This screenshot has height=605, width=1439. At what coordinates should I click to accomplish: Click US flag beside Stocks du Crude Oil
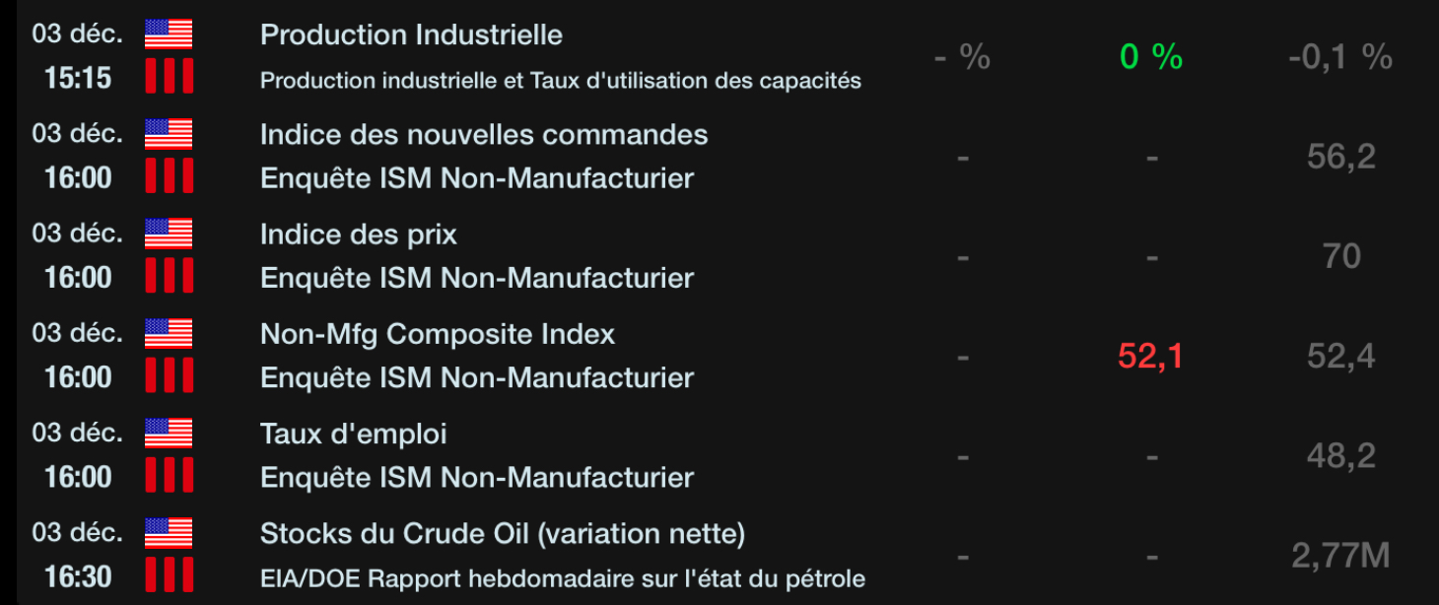click(x=169, y=533)
